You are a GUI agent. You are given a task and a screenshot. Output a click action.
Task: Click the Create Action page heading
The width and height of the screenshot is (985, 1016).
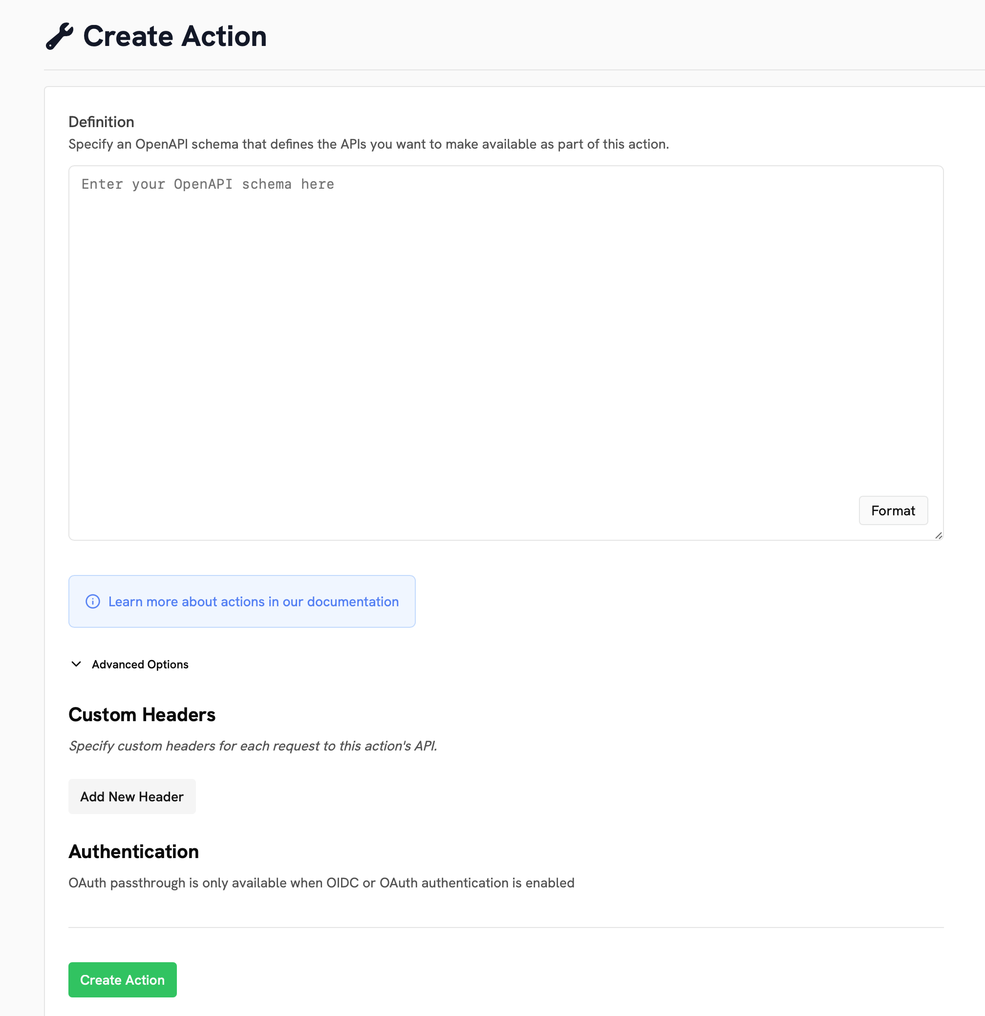click(175, 36)
